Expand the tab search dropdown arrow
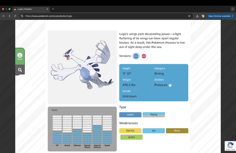The width and height of the screenshot is (236, 153). pyautogui.click(x=233, y=9)
